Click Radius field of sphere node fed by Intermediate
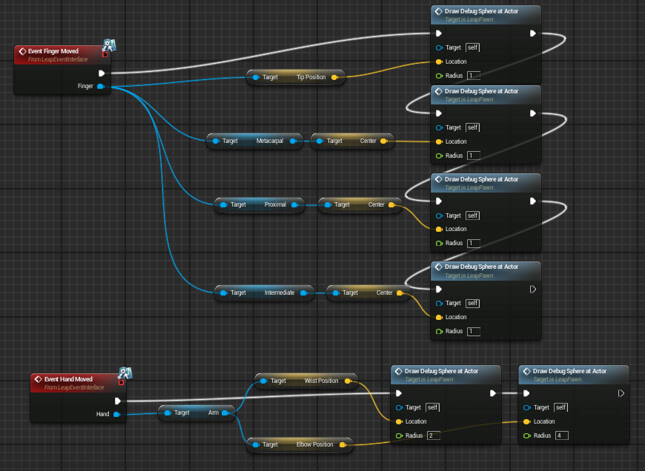 (474, 331)
